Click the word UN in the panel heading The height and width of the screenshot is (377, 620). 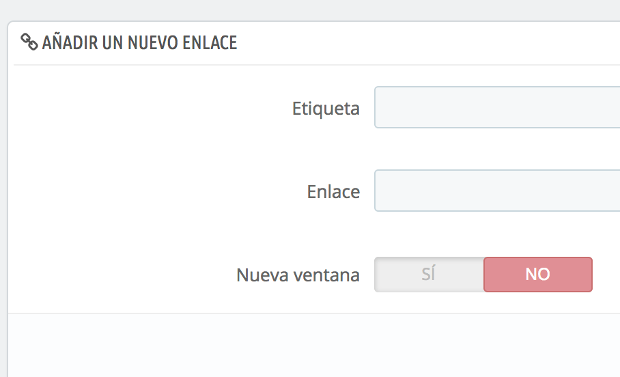coord(113,43)
